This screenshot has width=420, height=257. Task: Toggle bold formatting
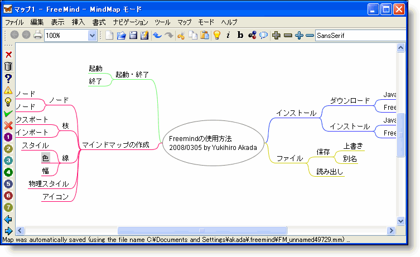[240, 35]
